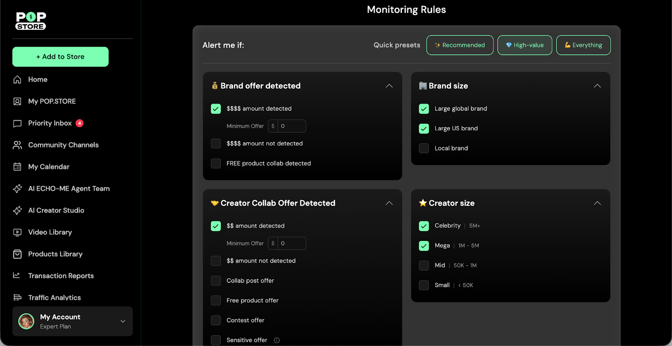
Task: Click the POP.STORE logo
Action: [31, 21]
